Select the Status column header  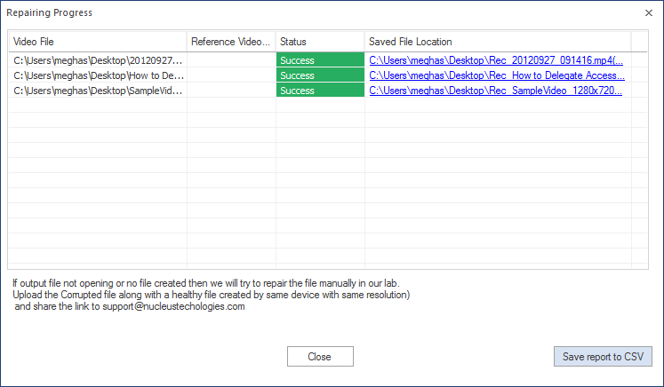320,42
